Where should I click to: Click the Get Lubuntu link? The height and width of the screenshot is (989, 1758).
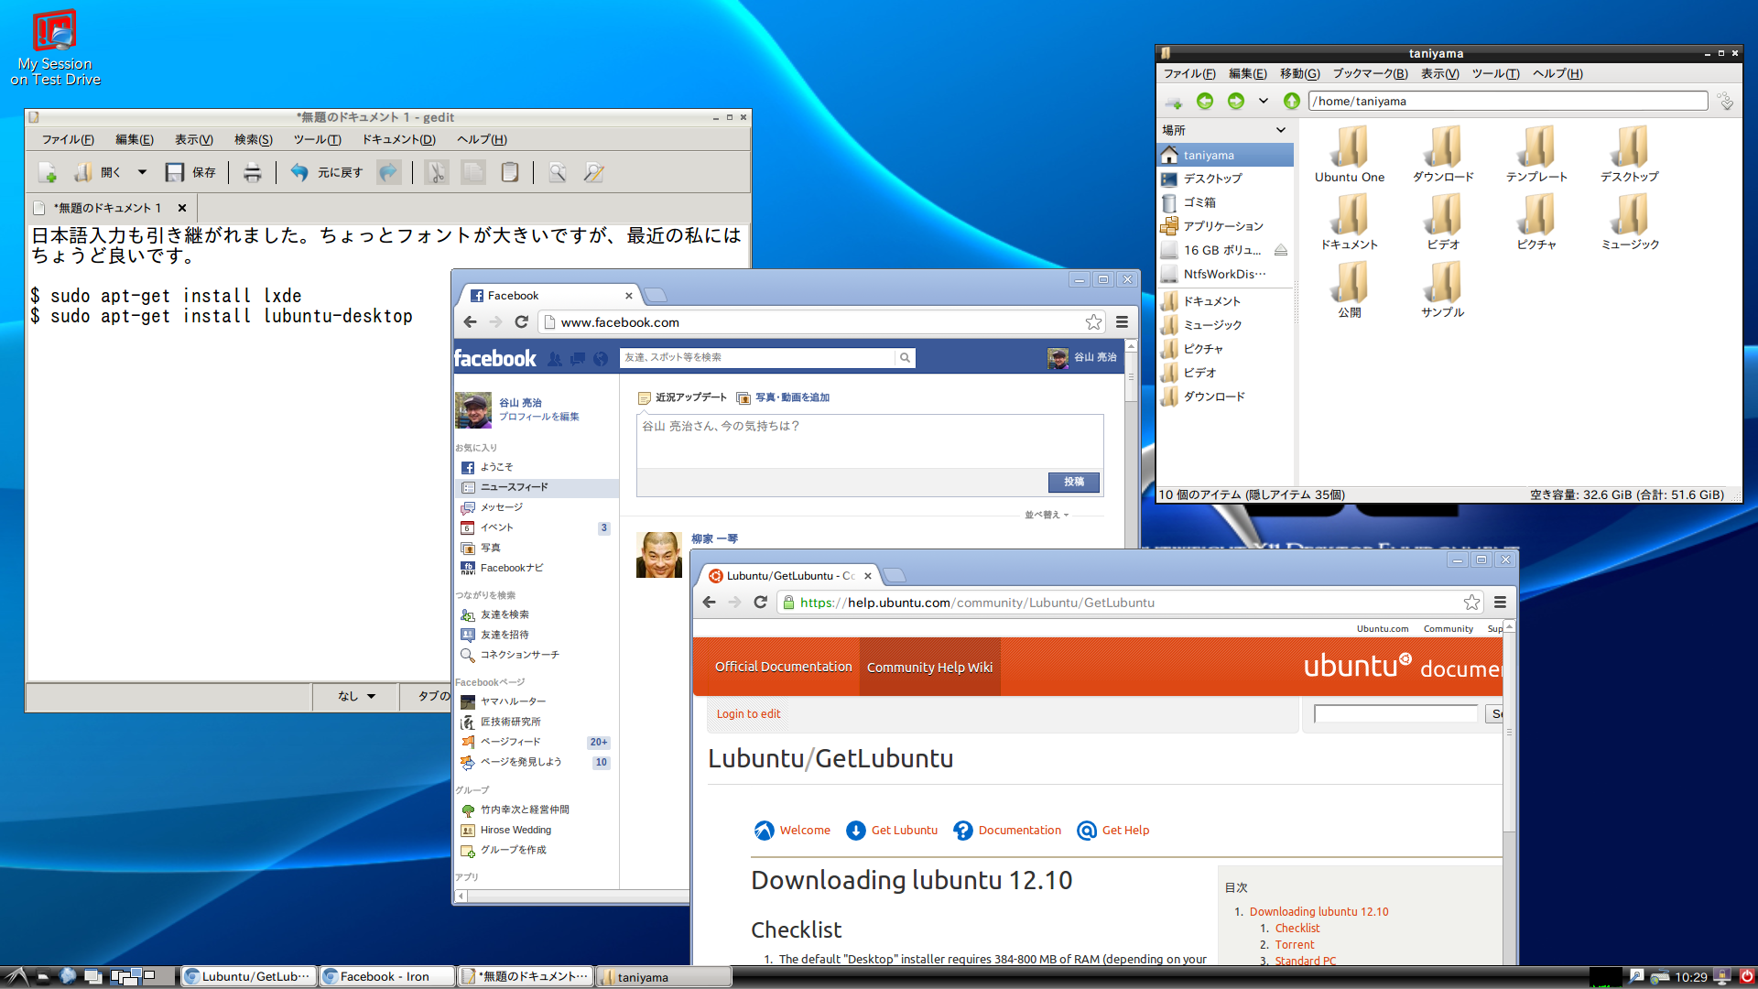point(904,831)
